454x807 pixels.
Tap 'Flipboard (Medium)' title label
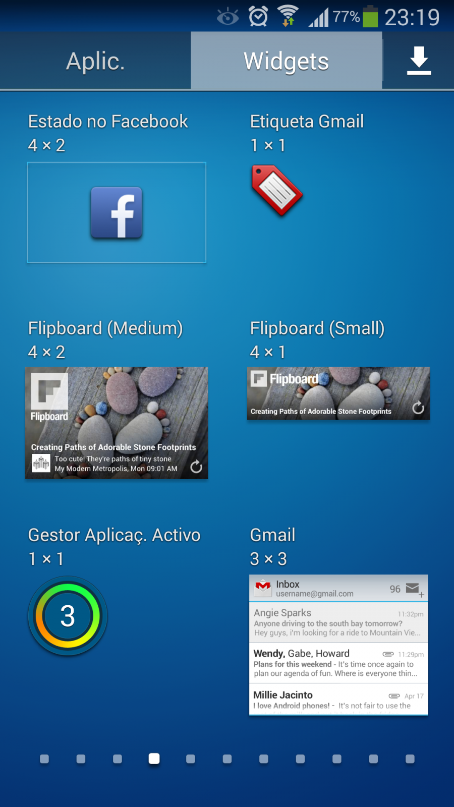tap(105, 328)
